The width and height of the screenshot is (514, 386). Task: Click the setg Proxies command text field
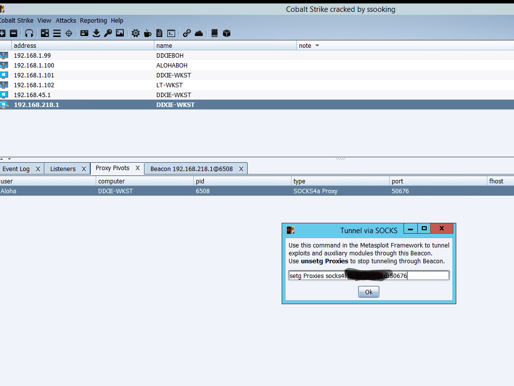coord(369,276)
